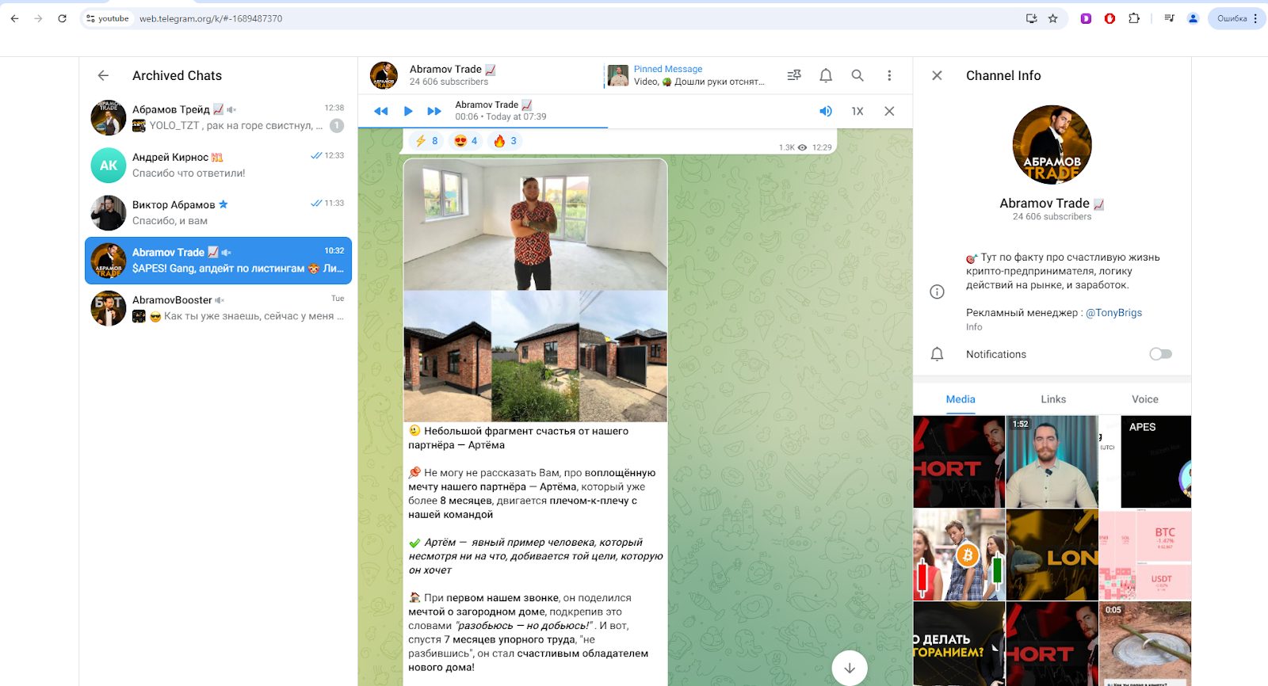This screenshot has width=1268, height=686.
Task: Open chat with Виктор Абрамов
Action: coord(218,212)
